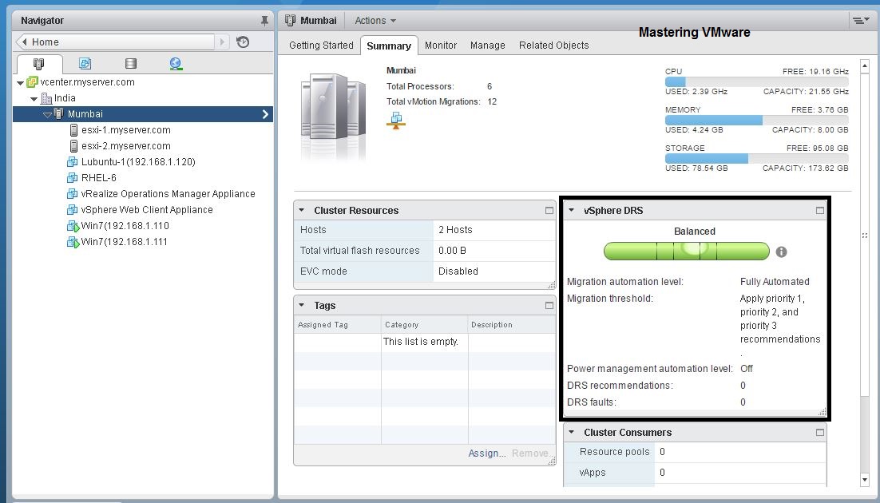Click the DRS enabled cluster status icon
The image size is (880, 503).
(396, 120)
